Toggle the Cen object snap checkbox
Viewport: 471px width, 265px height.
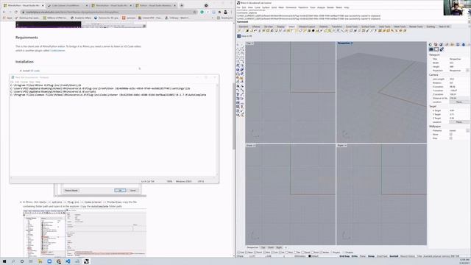273,252
